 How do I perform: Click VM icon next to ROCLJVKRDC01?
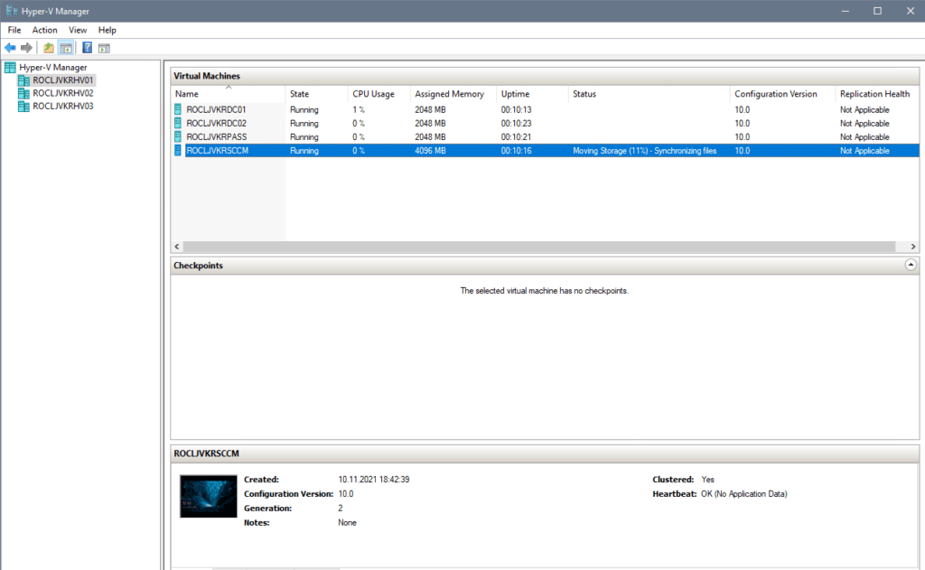click(178, 109)
